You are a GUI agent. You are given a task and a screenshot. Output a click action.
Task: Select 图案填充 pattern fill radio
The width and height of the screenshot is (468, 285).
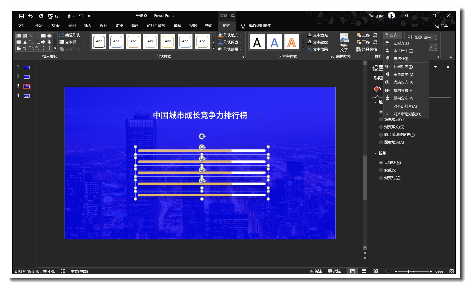[x=381, y=142]
